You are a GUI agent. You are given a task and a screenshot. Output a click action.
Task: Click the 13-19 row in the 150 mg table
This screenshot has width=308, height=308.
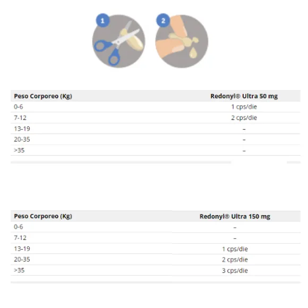(x=156, y=249)
